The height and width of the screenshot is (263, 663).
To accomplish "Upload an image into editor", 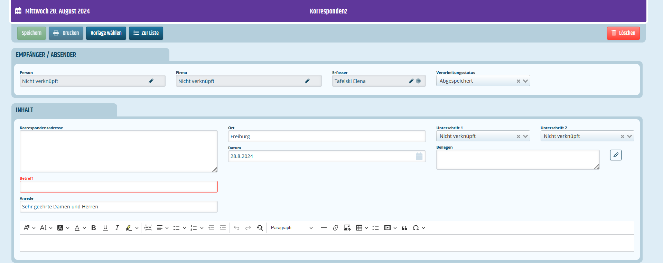I will 347,228.
